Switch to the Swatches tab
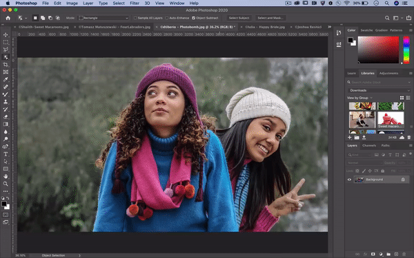The width and height of the screenshot is (414, 258). [366, 30]
